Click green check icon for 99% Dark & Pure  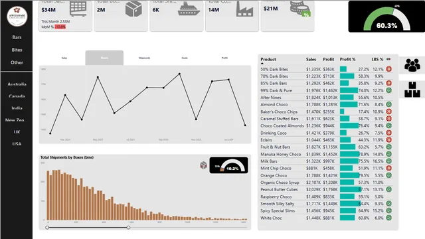388,90
